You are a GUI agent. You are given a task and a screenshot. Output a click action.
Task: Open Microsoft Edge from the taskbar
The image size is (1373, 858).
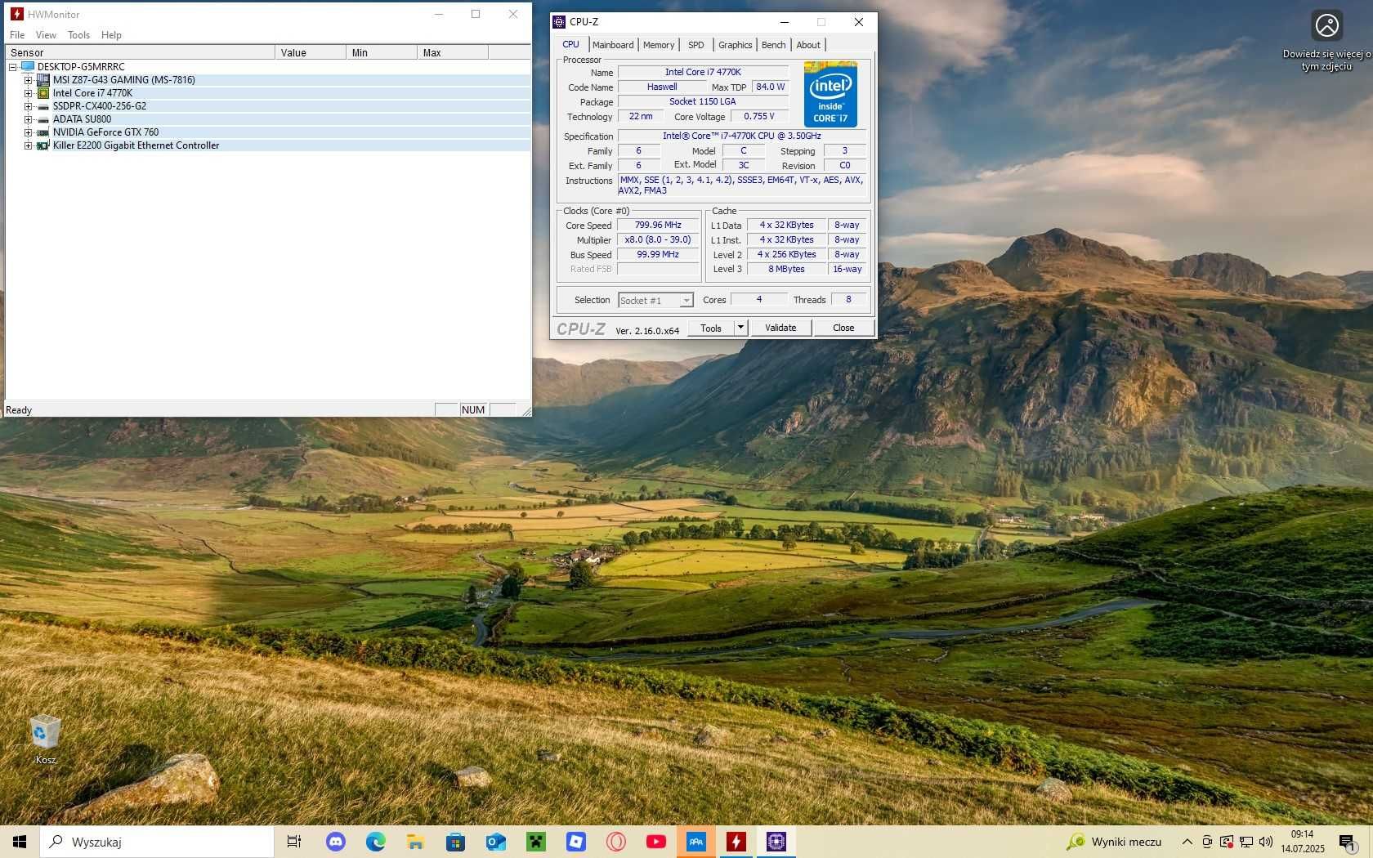[376, 842]
